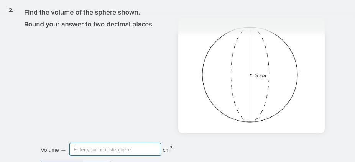Click the center dot of the sphere
The height and width of the screenshot is (162, 355).
(x=251, y=75)
